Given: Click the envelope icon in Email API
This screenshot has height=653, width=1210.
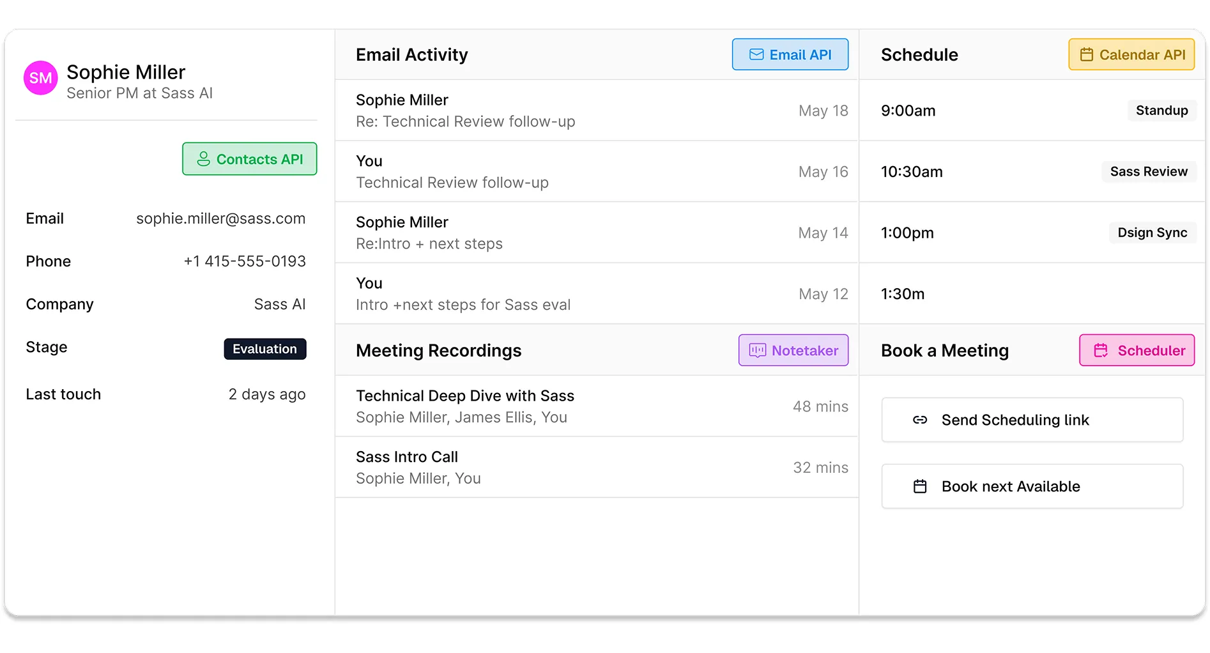Looking at the screenshot, I should coord(756,55).
